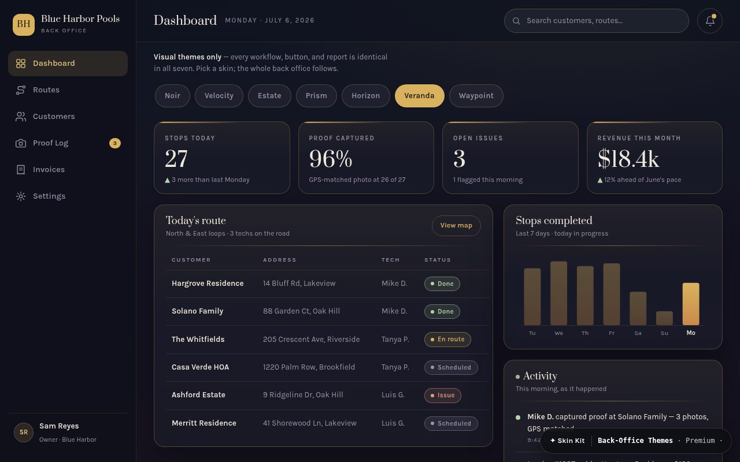Switch to the Noir theme

172,96
